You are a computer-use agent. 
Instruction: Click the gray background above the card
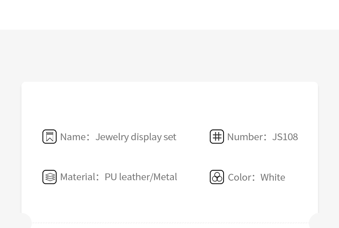[169, 55]
